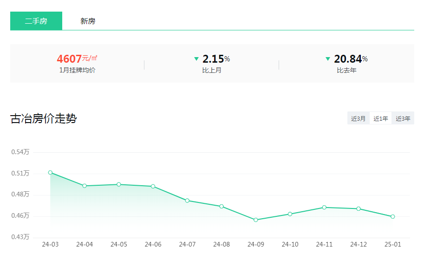Click the 4607元/㎡ listing price figure
The height and width of the screenshot is (260, 424).
77,59
